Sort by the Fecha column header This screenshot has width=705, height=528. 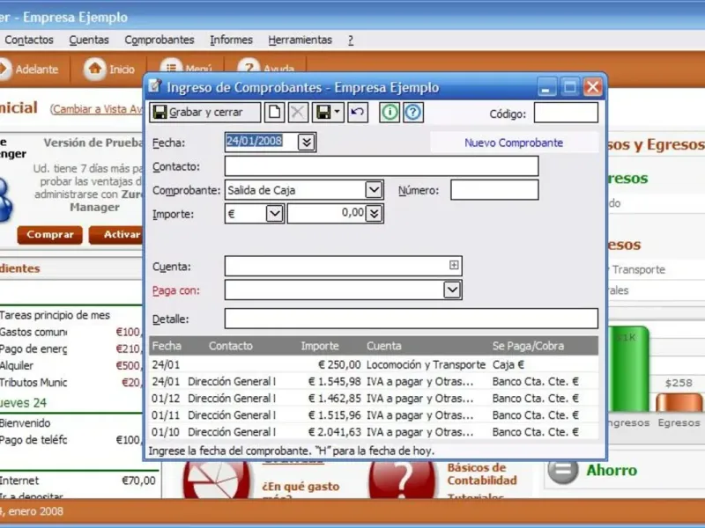167,346
